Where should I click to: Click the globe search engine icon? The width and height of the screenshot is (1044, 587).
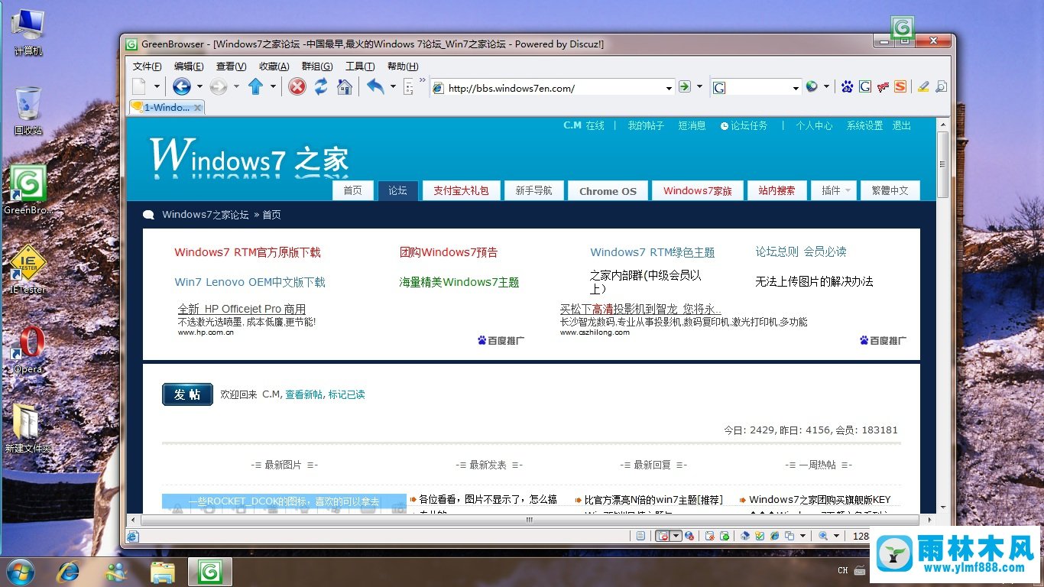tap(812, 87)
